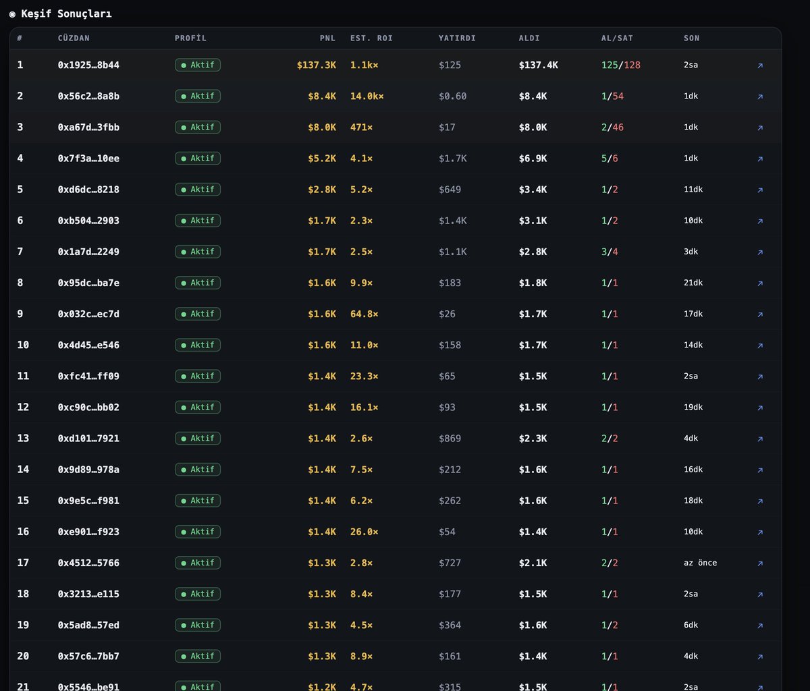Viewport: 810px width, 691px height.
Task: Select the 64.8× ROI value
Action: (364, 314)
